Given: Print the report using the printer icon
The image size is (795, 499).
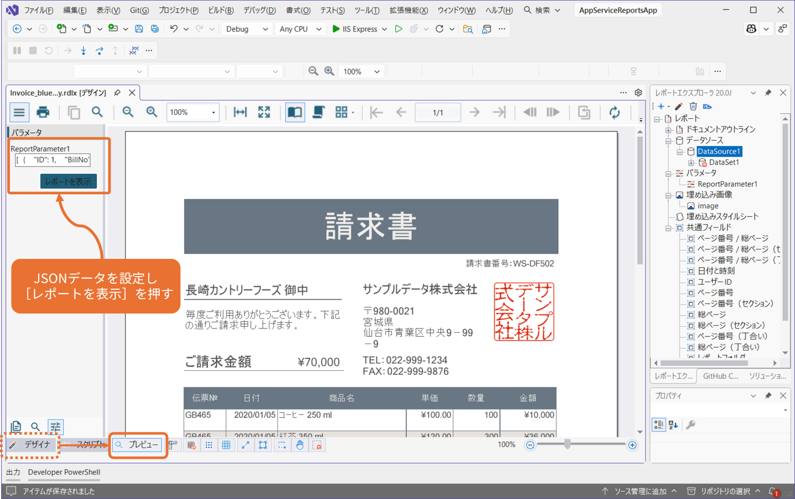Looking at the screenshot, I should tap(43, 113).
